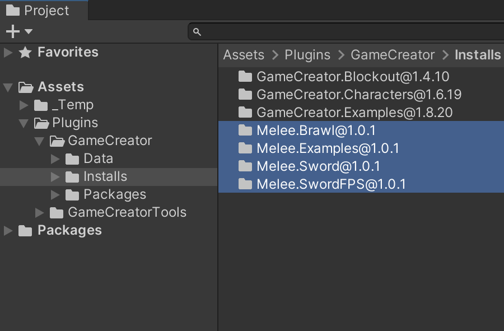This screenshot has height=331, width=504.
Task: Click the Data folder icon
Action: pyautogui.click(x=72, y=159)
